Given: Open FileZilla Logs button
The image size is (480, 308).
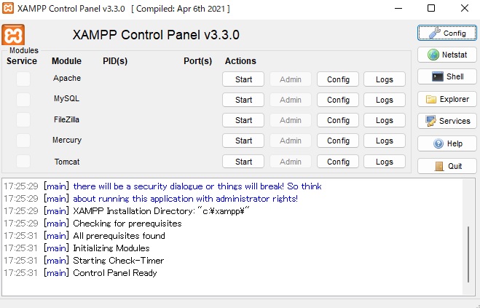Looking at the screenshot, I should 385,120.
